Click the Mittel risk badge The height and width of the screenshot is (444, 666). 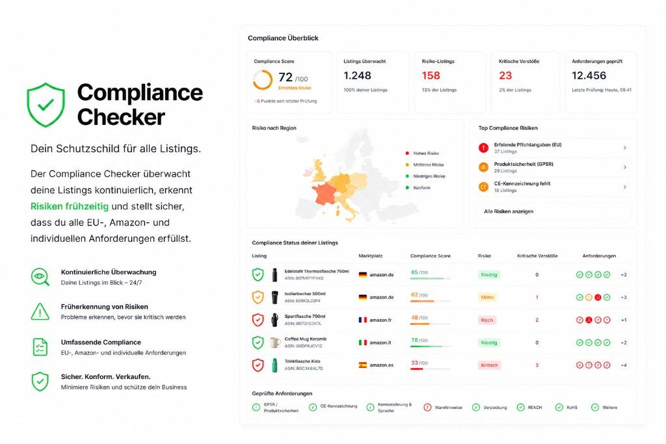[x=487, y=297]
